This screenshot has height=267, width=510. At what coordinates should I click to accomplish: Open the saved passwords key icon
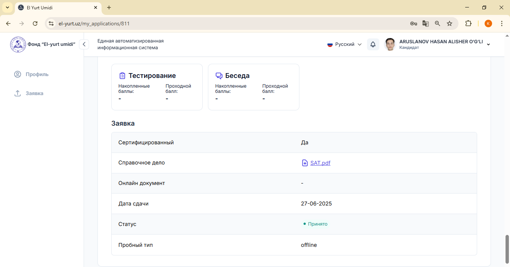pyautogui.click(x=414, y=23)
